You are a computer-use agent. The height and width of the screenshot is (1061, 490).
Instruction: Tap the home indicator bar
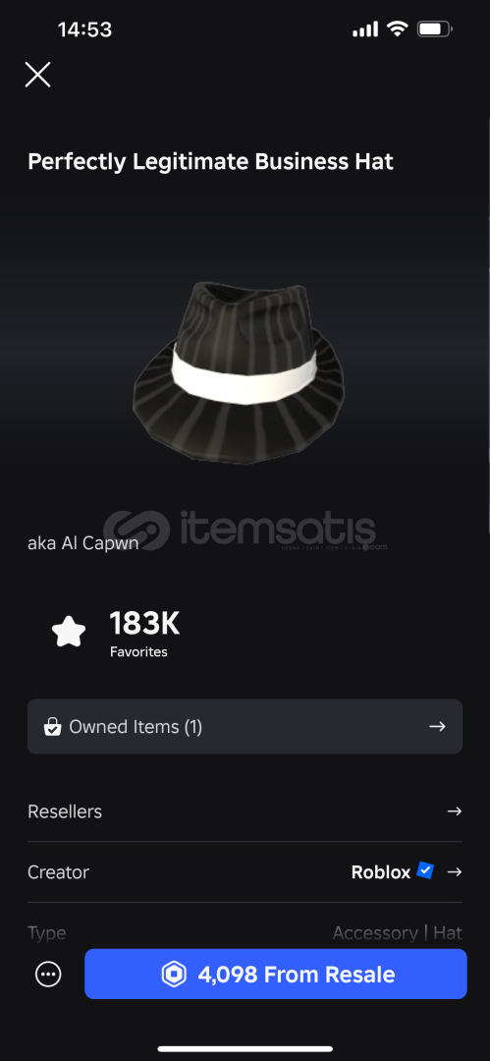point(245,1049)
